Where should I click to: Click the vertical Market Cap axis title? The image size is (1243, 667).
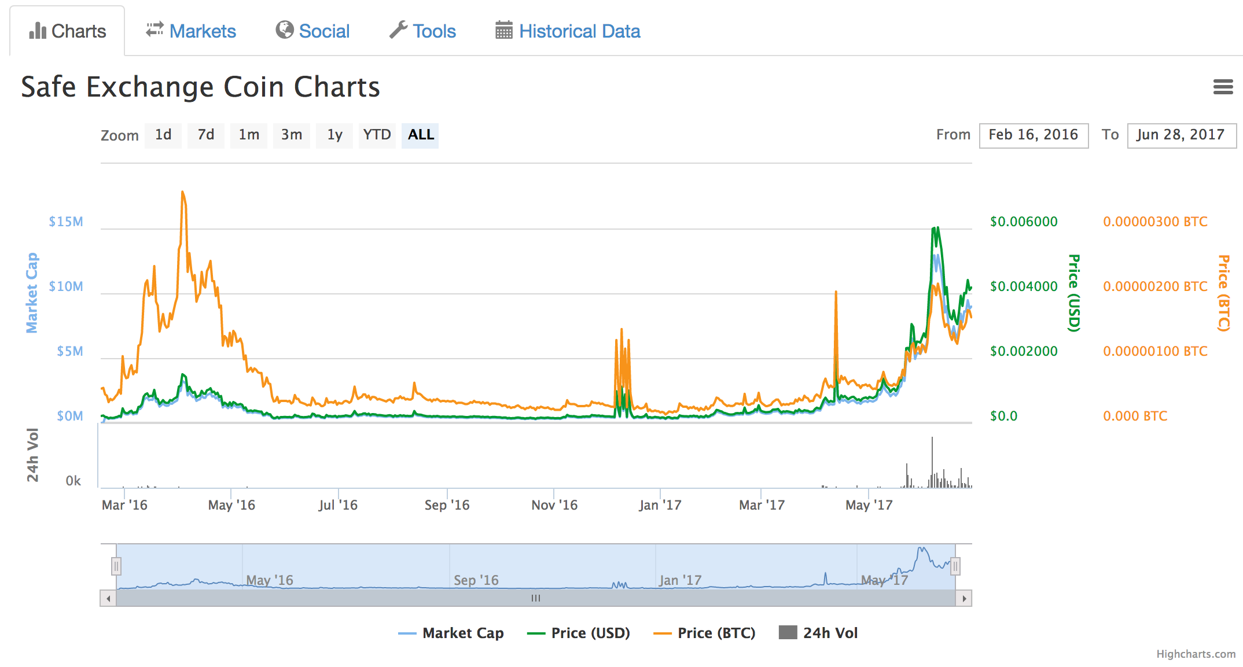point(32,293)
